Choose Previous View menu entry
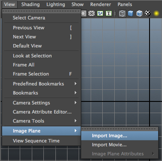This screenshot has width=162, height=161. tap(42, 28)
